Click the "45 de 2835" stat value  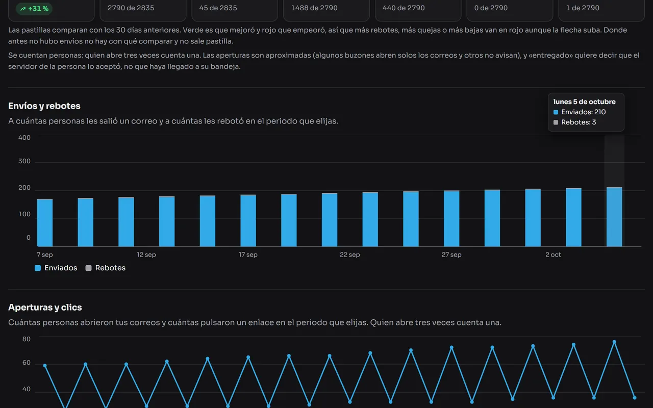coord(219,8)
